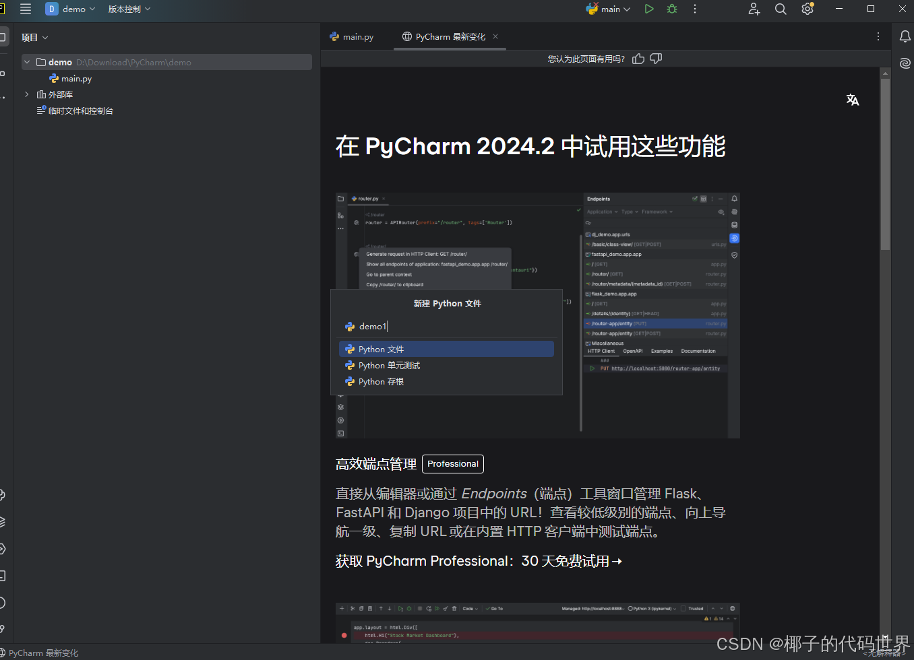Select Python 单元测试 template option
Screen dimensions: 914x660
pyautogui.click(x=446, y=365)
